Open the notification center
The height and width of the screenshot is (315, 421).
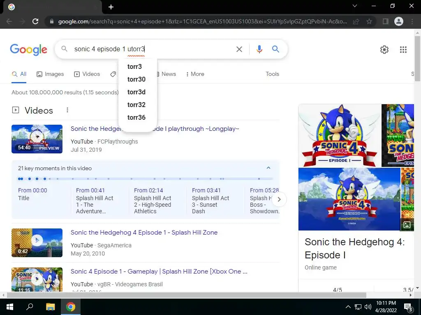(x=408, y=308)
